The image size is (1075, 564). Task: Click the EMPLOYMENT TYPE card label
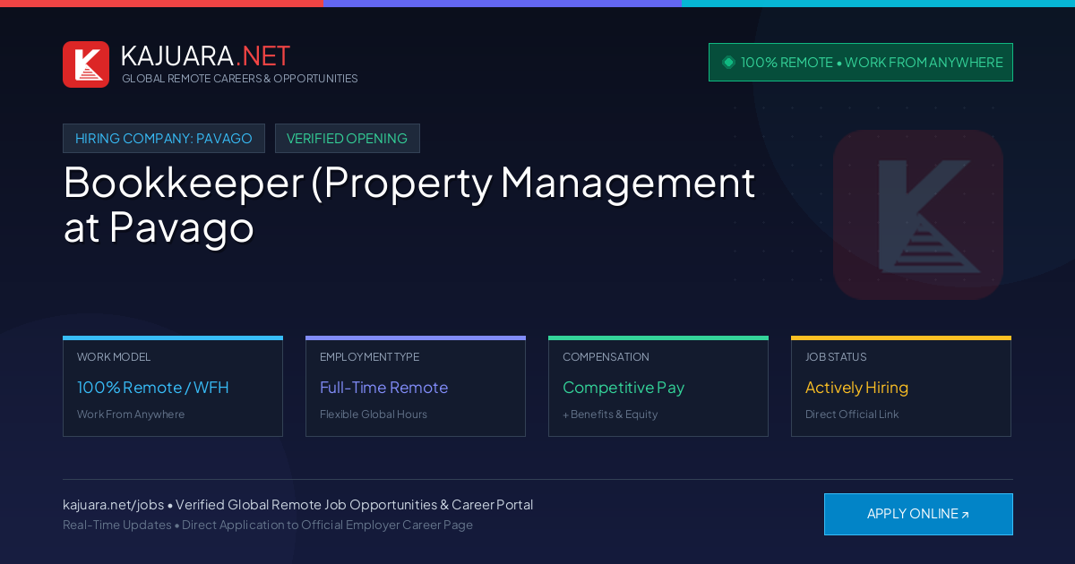[369, 357]
